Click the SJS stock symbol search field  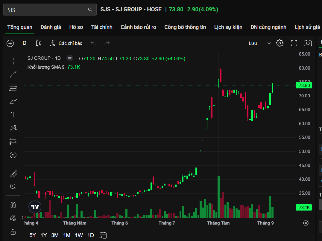[x=50, y=10]
